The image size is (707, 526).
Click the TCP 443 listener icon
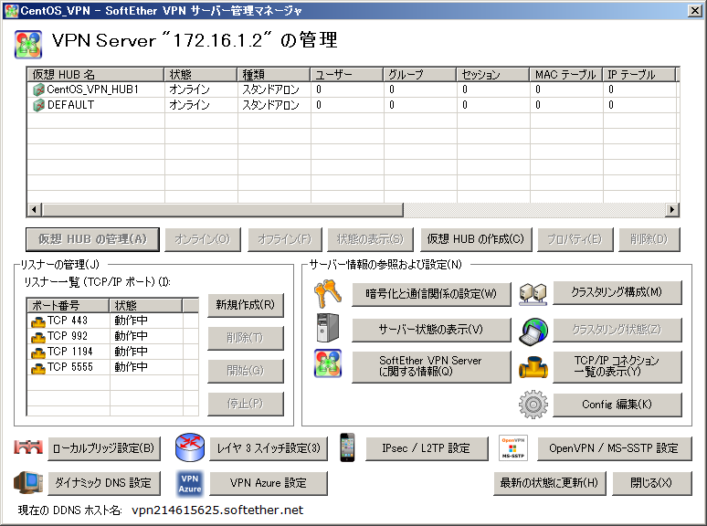[38, 321]
